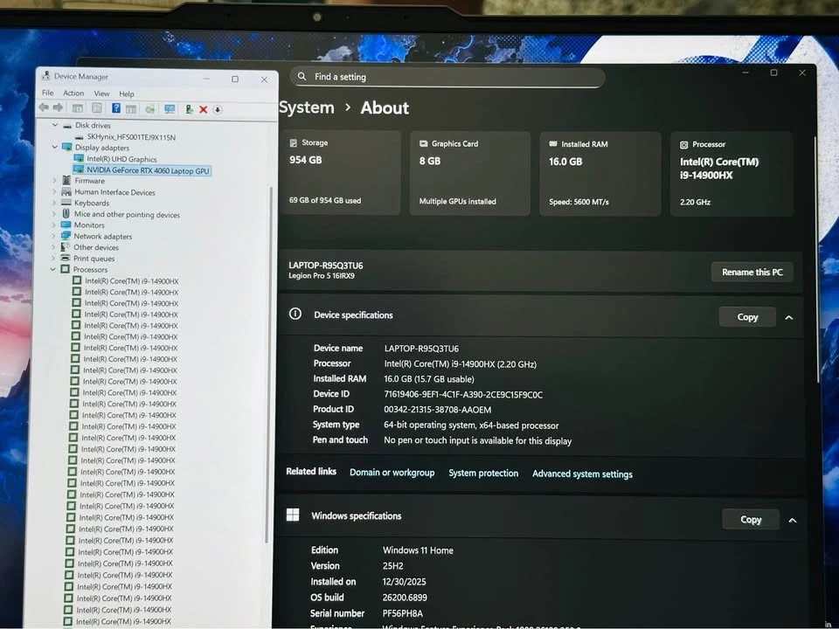Open the Processor i9-14900HX card
839x629 pixels.
[732, 175]
